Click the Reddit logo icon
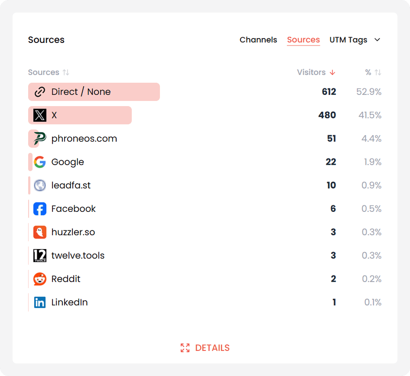Screen dimensions: 410x376 click(40, 279)
